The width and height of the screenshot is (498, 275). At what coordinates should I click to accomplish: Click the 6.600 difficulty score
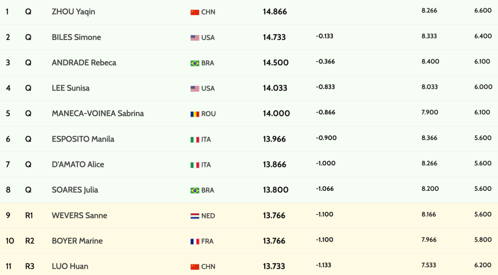(483, 11)
